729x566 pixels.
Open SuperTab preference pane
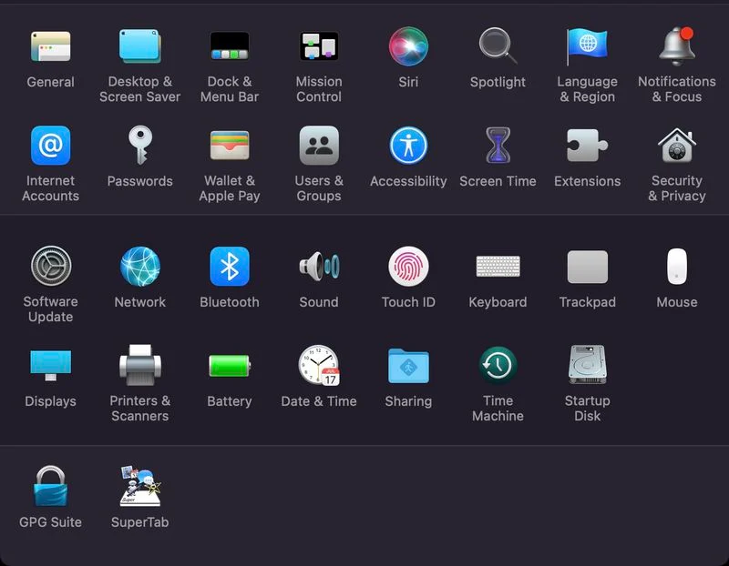coord(140,486)
